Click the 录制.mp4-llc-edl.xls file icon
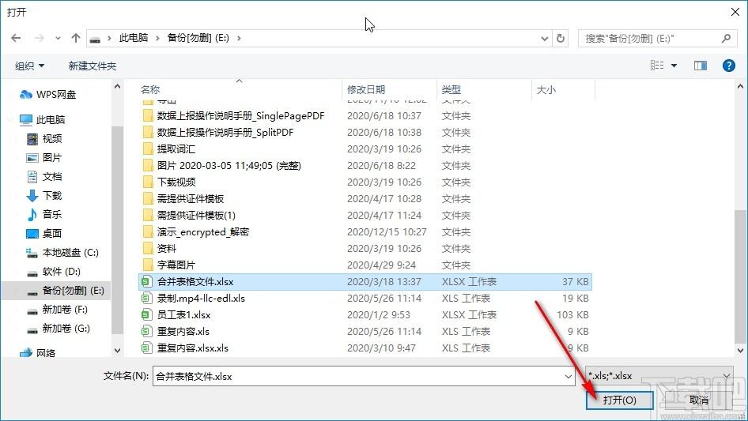The image size is (748, 421). (x=147, y=299)
